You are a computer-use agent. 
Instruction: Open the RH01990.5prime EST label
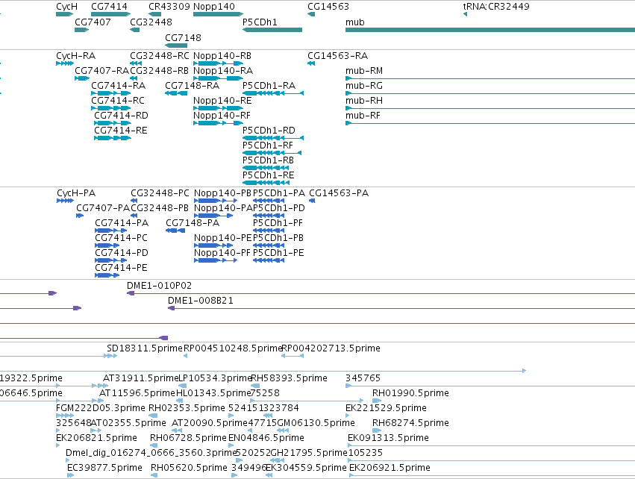410,393
